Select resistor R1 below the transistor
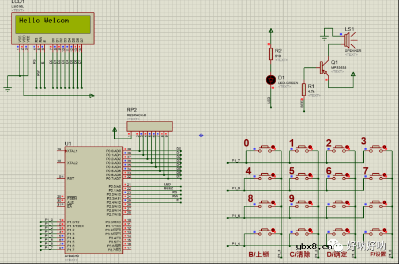This screenshot has height=264, width=399. point(303,89)
